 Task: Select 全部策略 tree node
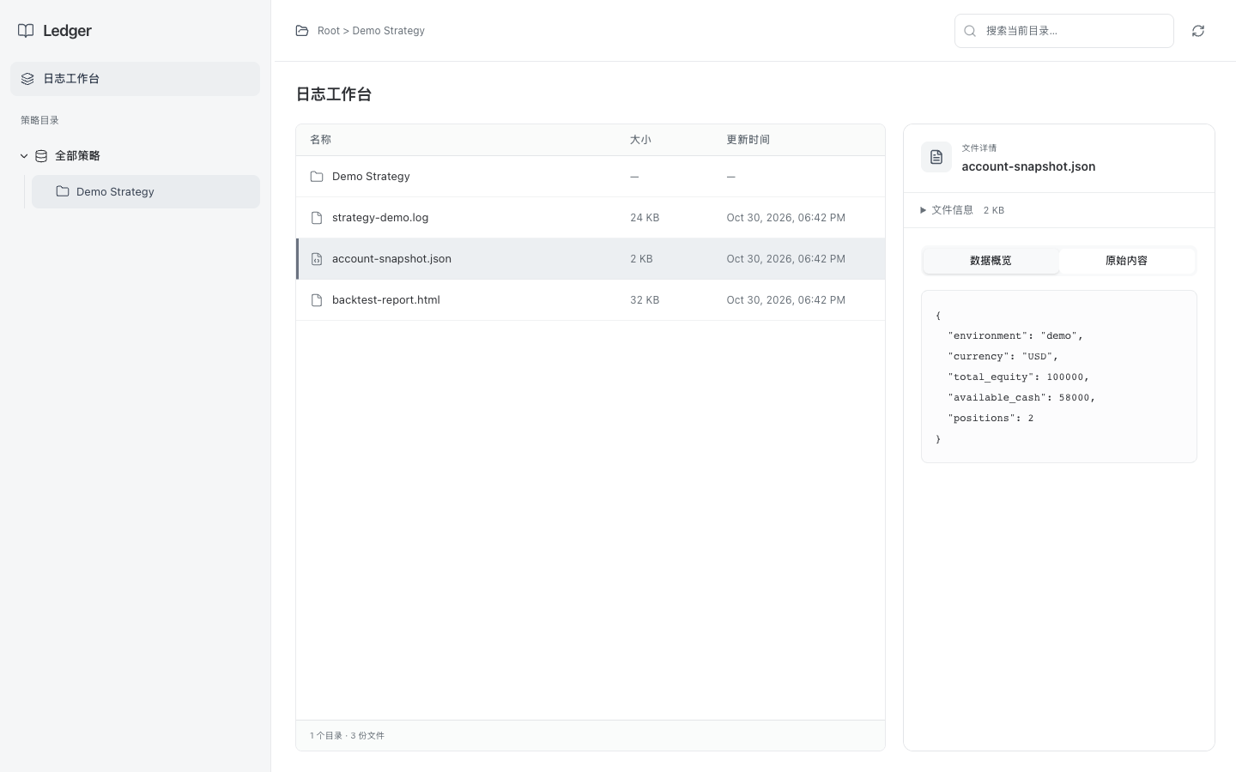[x=77, y=156]
